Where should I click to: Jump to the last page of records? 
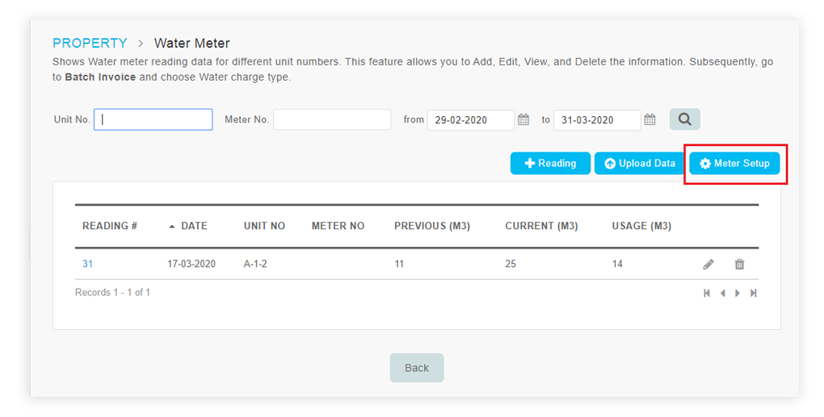(x=754, y=294)
